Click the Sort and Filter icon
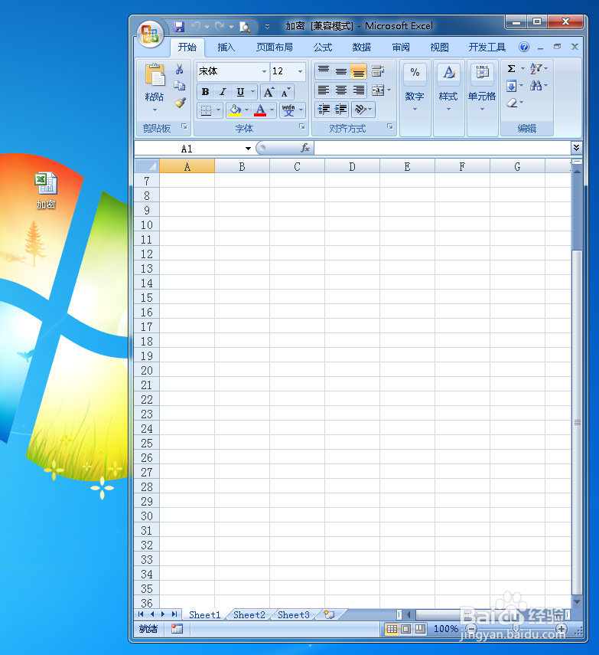This screenshot has width=599, height=655. (x=536, y=68)
